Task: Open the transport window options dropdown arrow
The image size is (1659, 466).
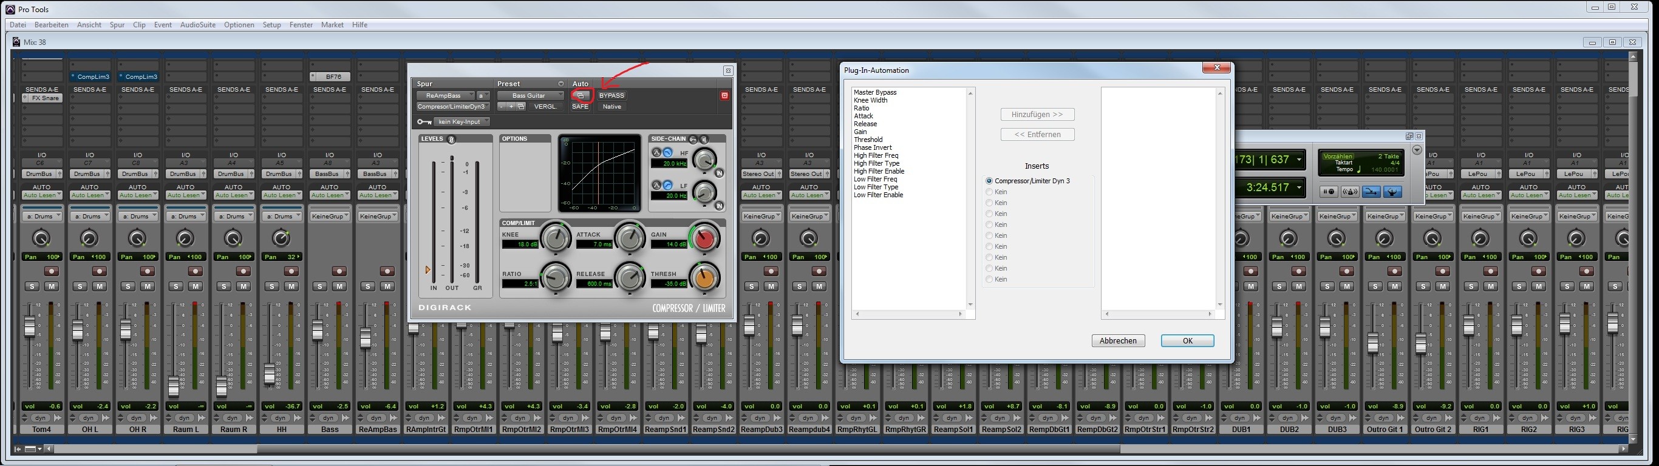Action: [x=1416, y=150]
